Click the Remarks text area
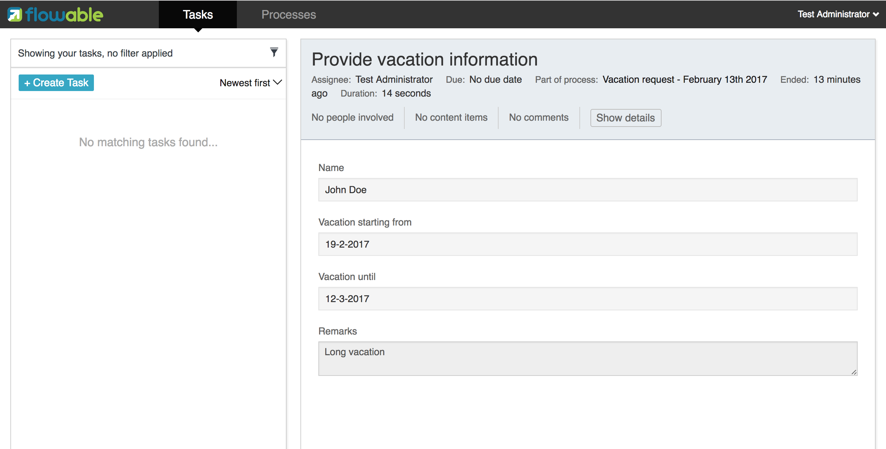The height and width of the screenshot is (449, 886). coord(588,359)
